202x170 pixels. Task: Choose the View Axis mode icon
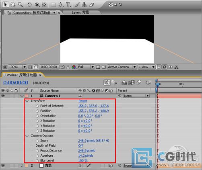(x=120, y=5)
